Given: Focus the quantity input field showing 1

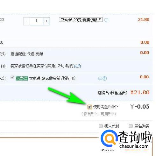Looking at the screenshot, I should point(36,21).
